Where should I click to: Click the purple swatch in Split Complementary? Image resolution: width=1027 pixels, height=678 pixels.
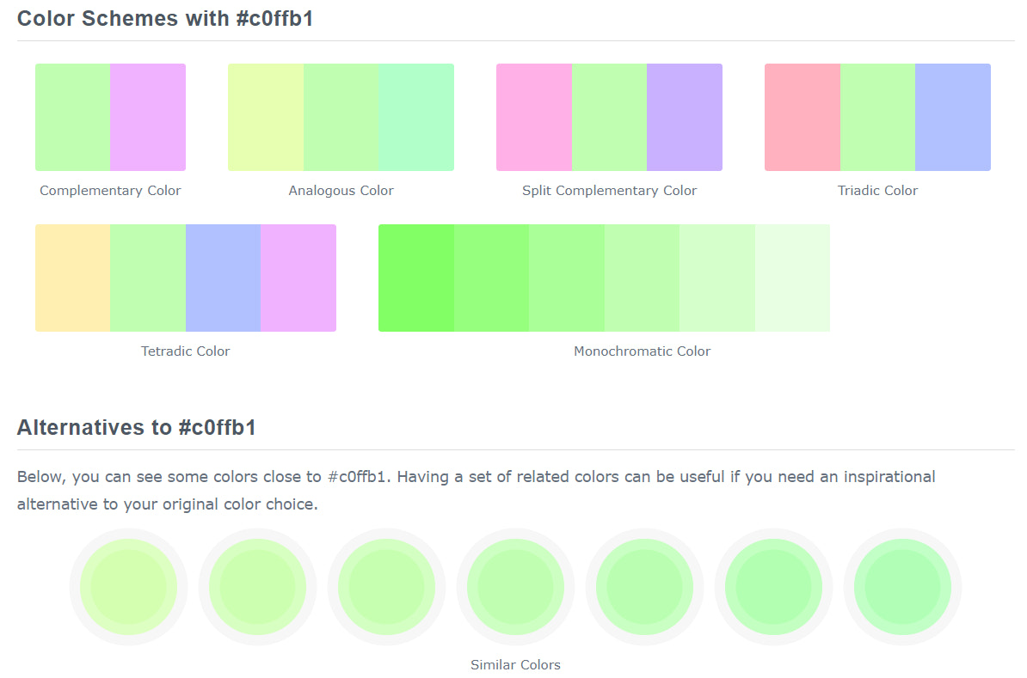(685, 117)
